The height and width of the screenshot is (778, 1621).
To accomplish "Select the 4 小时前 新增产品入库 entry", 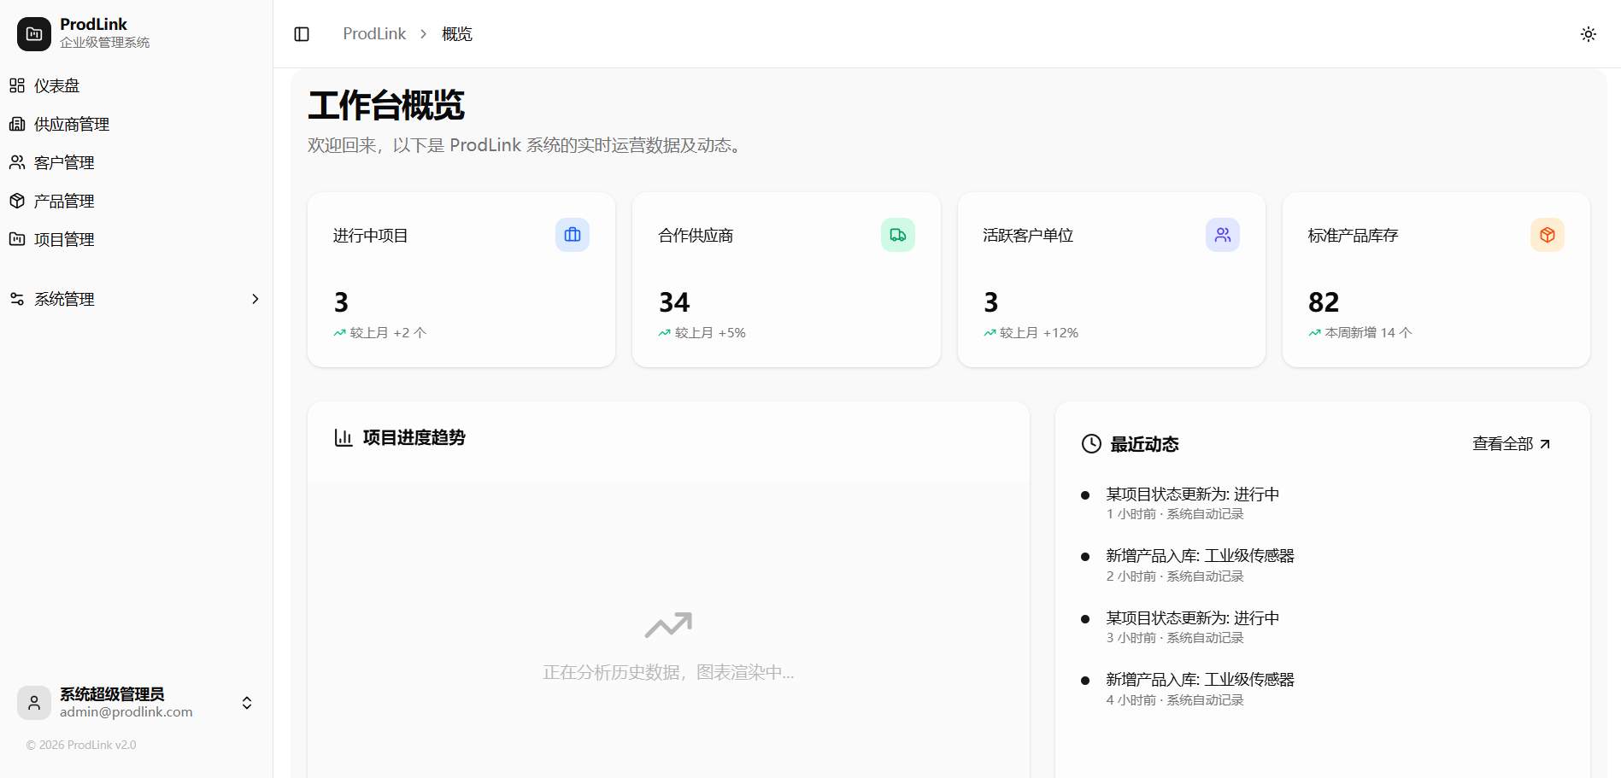I will point(1200,689).
